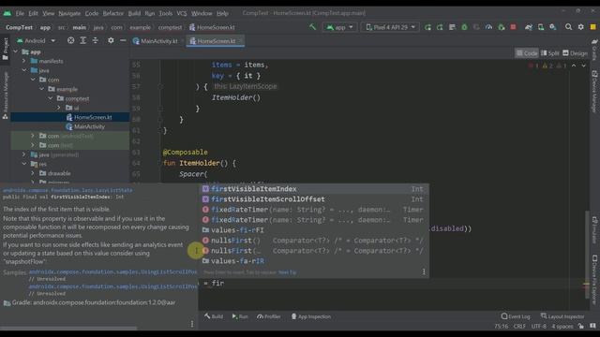Click the Debug app bug icon
600x337 pixels.
[x=464, y=27]
